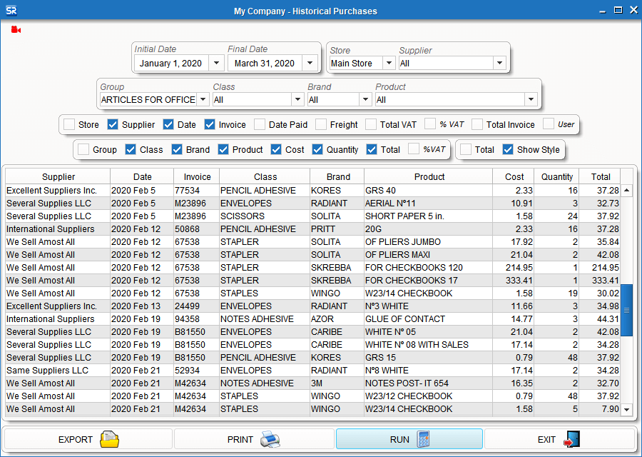Click the EXPORT button

point(88,439)
